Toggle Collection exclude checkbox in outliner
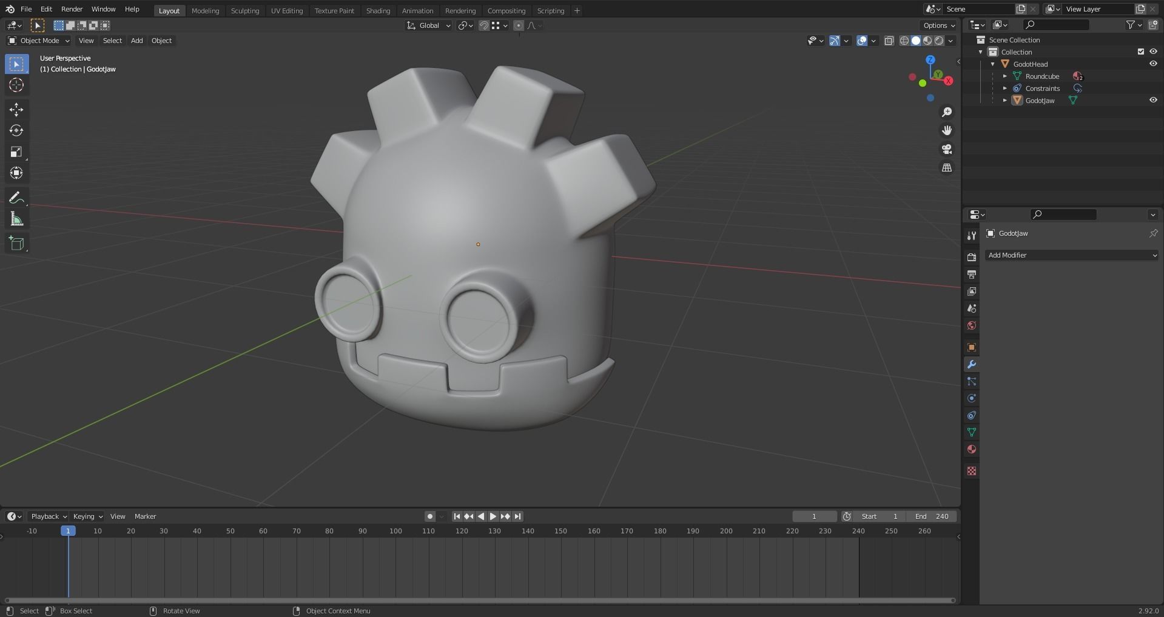 (x=1140, y=52)
